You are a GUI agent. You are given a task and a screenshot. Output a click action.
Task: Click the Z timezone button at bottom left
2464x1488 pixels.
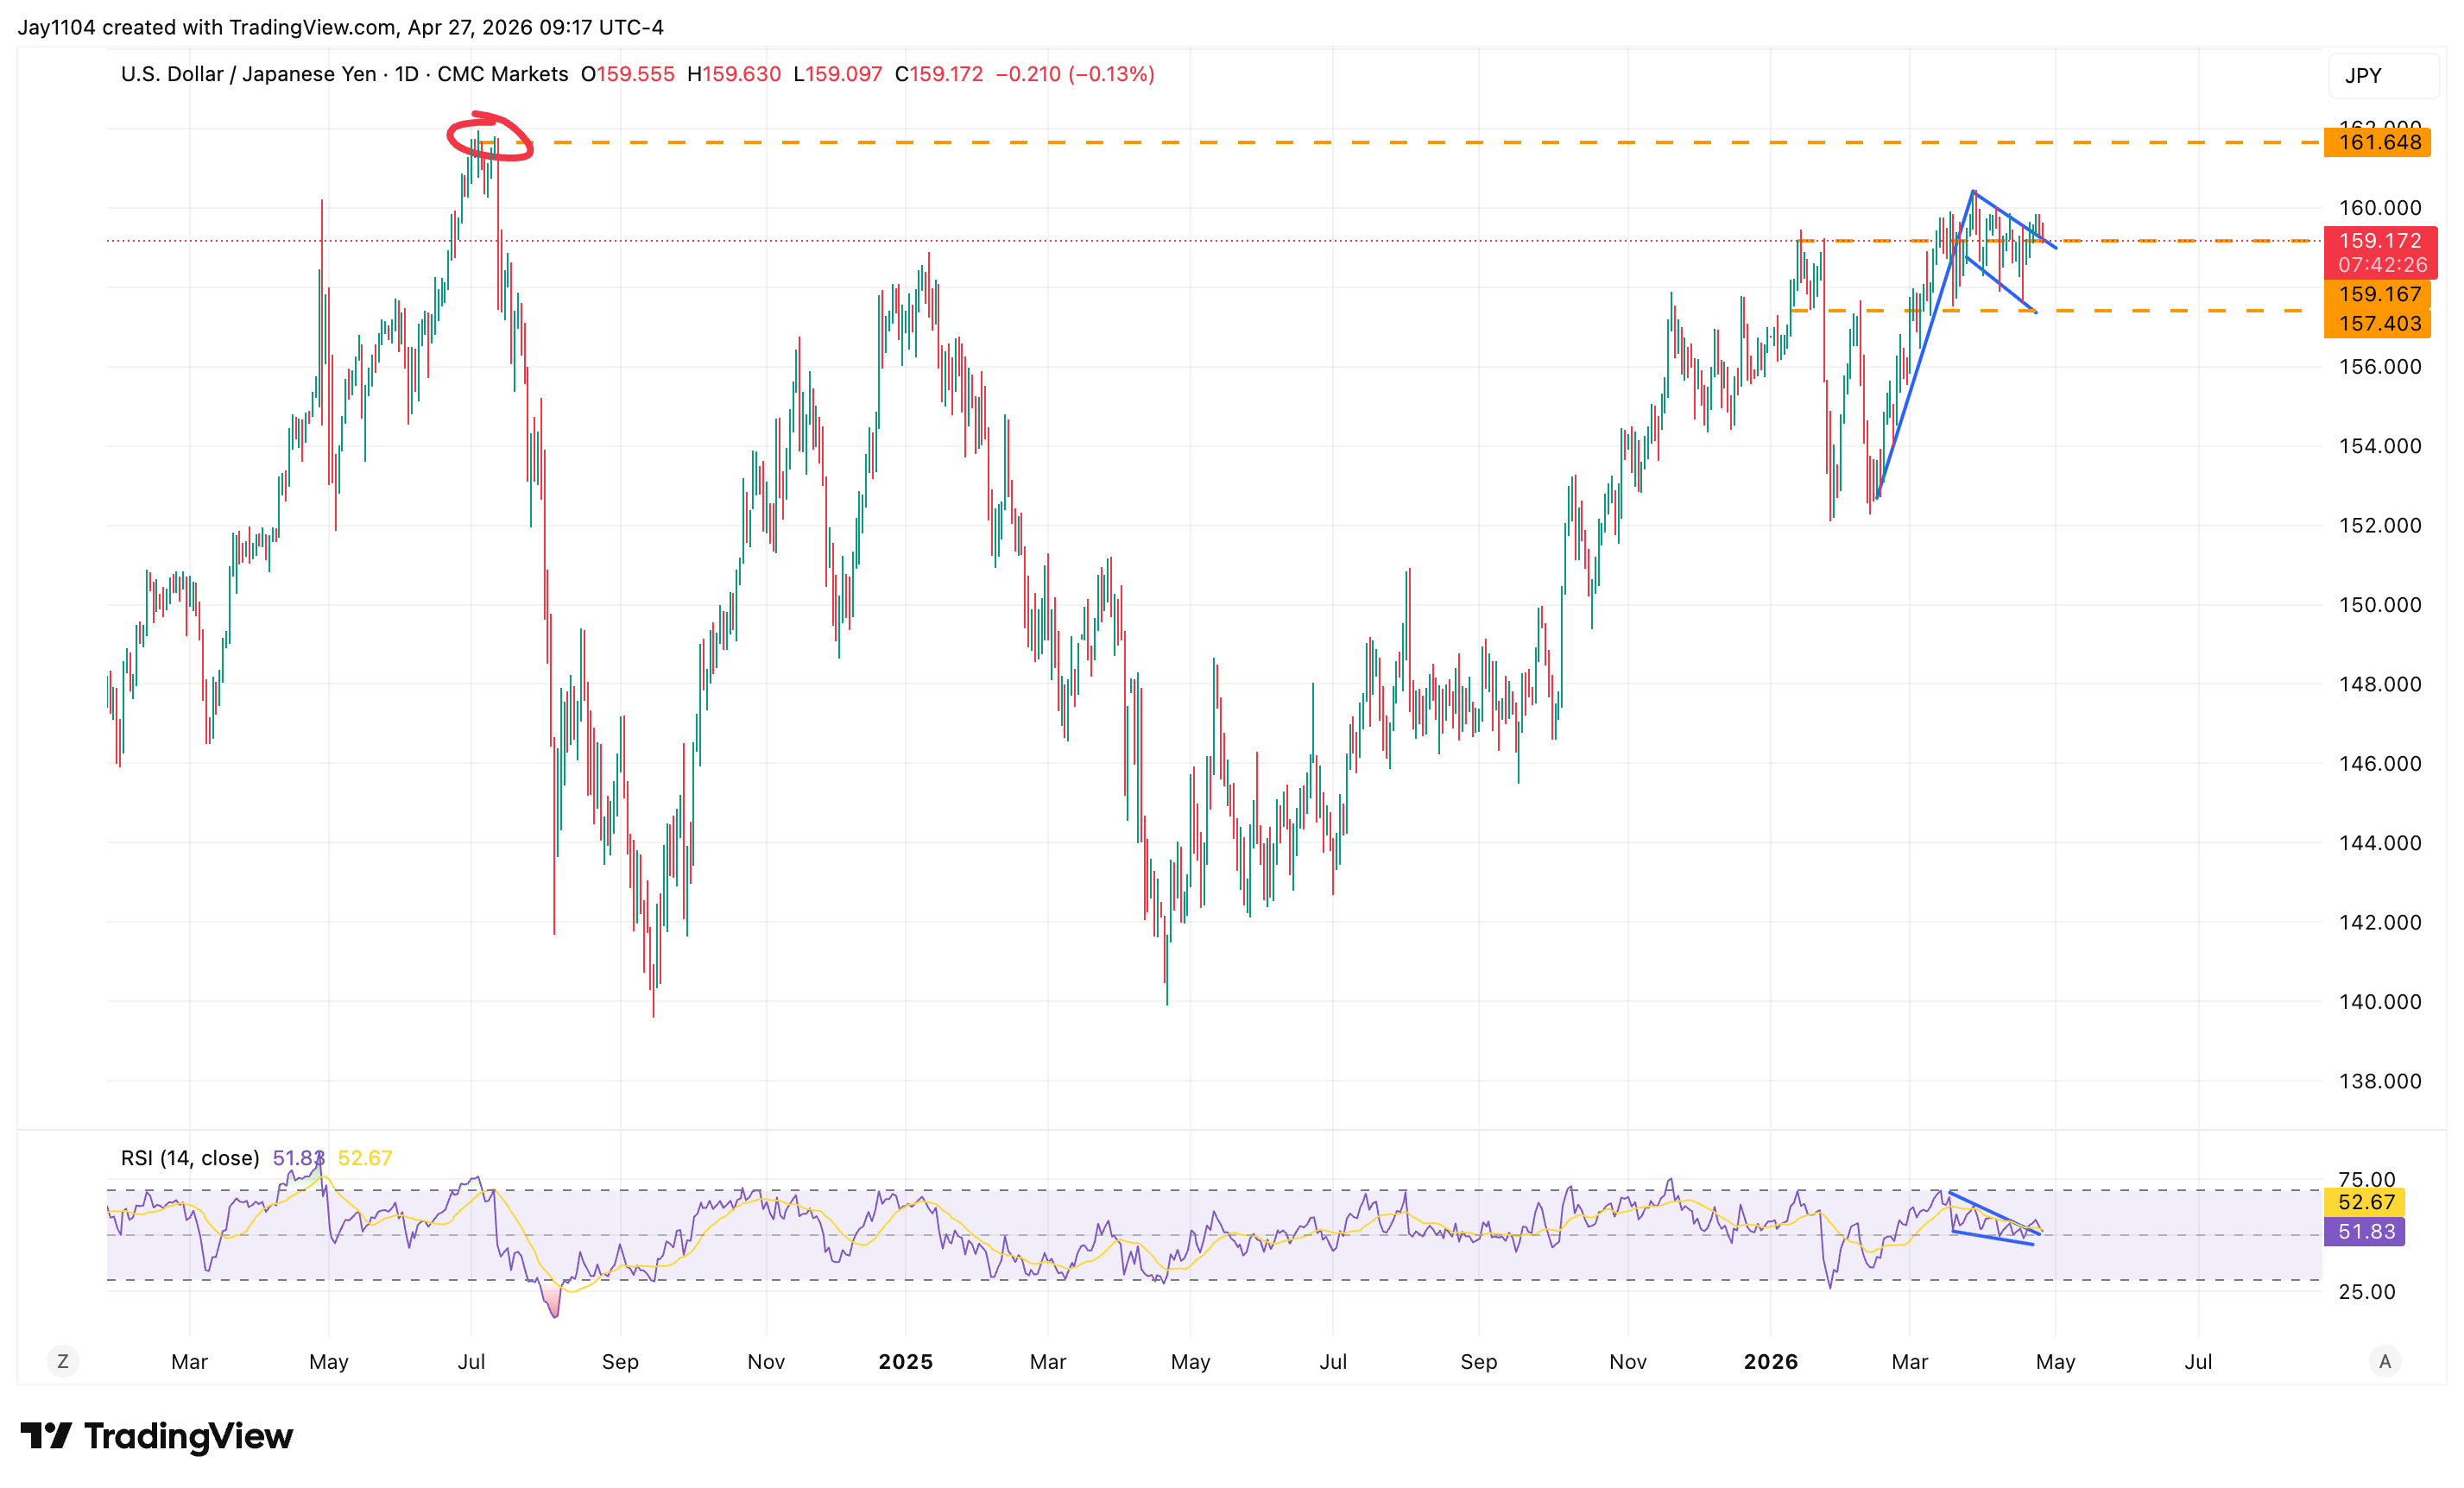pyautogui.click(x=63, y=1361)
